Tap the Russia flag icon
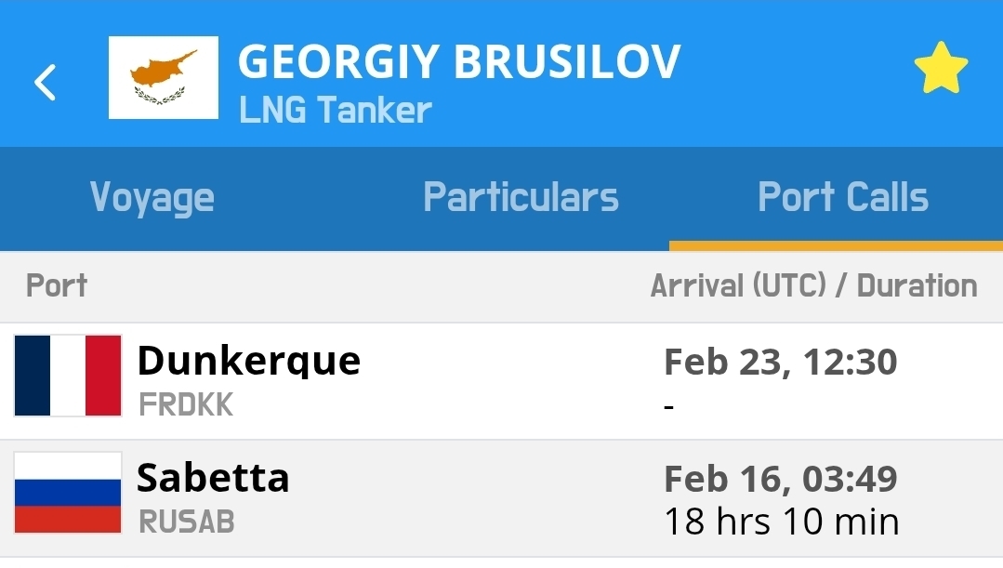Image resolution: width=1003 pixels, height=568 pixels. pyautogui.click(x=68, y=493)
